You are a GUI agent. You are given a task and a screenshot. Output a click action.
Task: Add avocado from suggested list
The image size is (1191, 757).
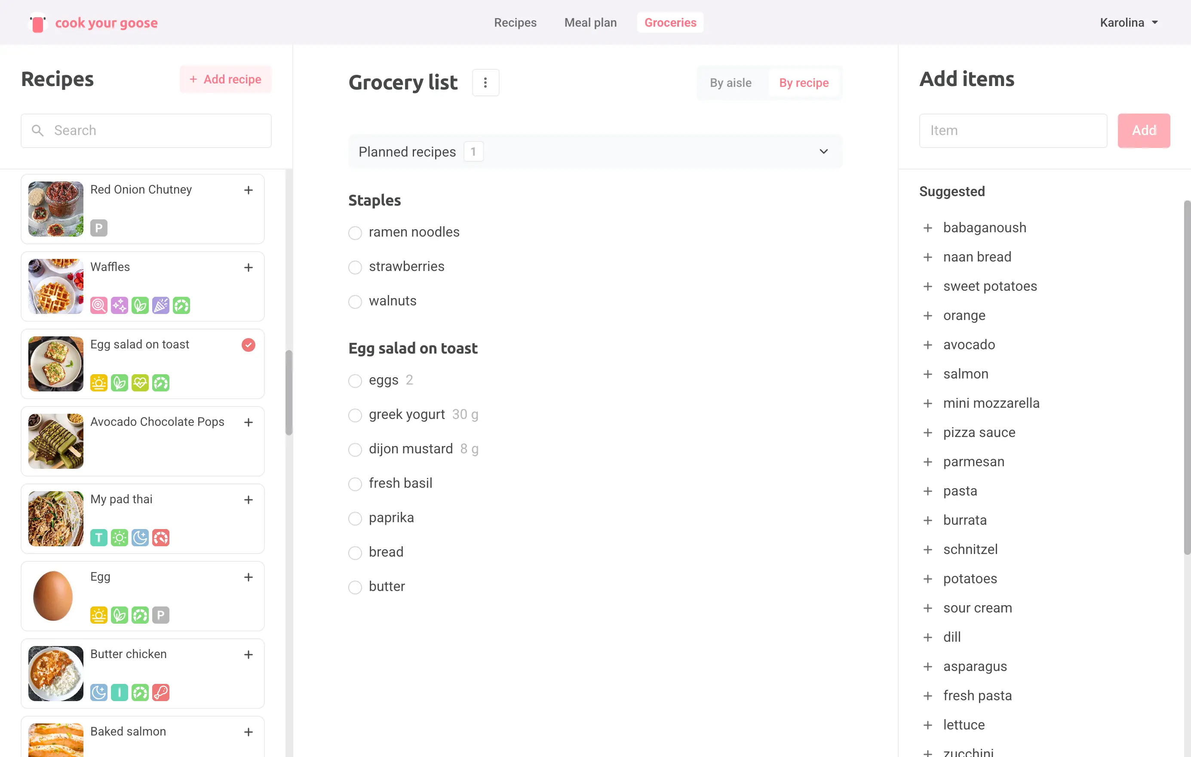tap(927, 345)
